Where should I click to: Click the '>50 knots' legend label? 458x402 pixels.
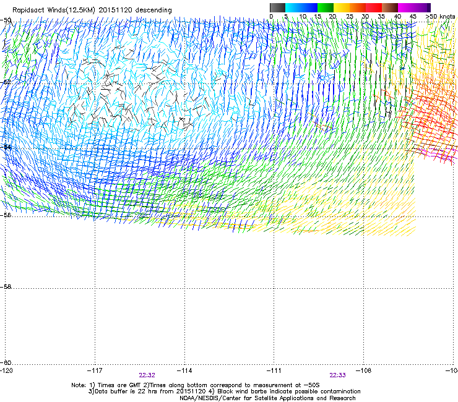pyautogui.click(x=440, y=17)
